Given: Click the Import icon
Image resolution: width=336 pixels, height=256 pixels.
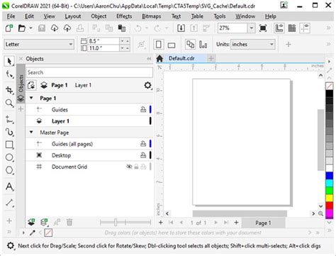Looking at the screenshot, I should point(181,28).
